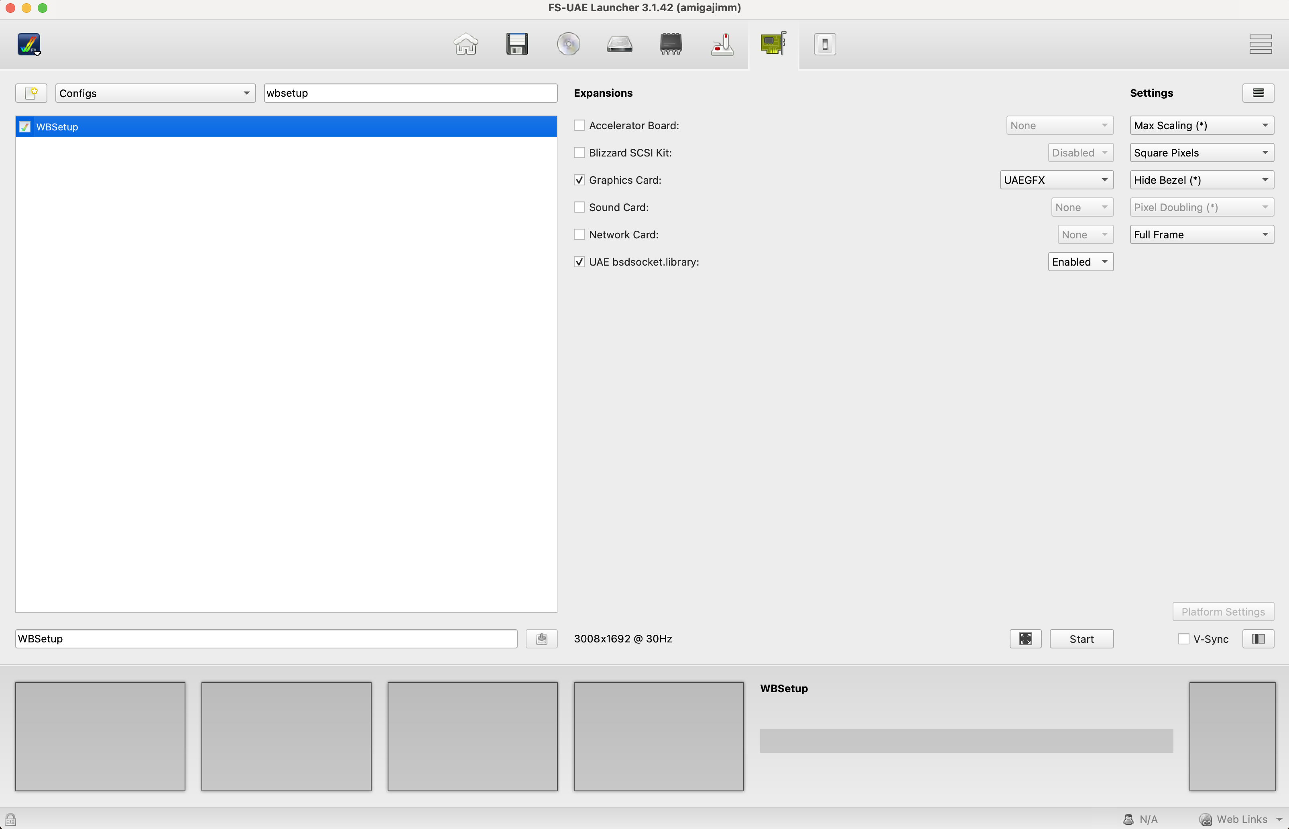Open the Web Links menu
Image resolution: width=1289 pixels, height=829 pixels.
pyautogui.click(x=1242, y=819)
